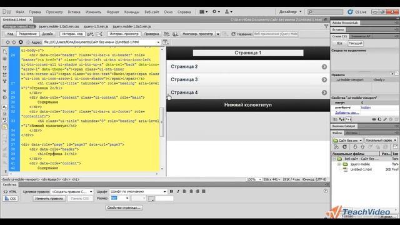Click the attach style sheet link icon in CSS panel

point(374,119)
